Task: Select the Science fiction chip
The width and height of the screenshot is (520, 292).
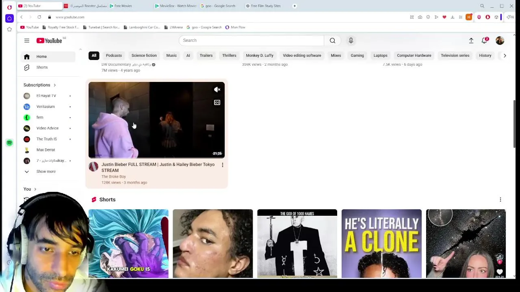Action: (x=144, y=56)
